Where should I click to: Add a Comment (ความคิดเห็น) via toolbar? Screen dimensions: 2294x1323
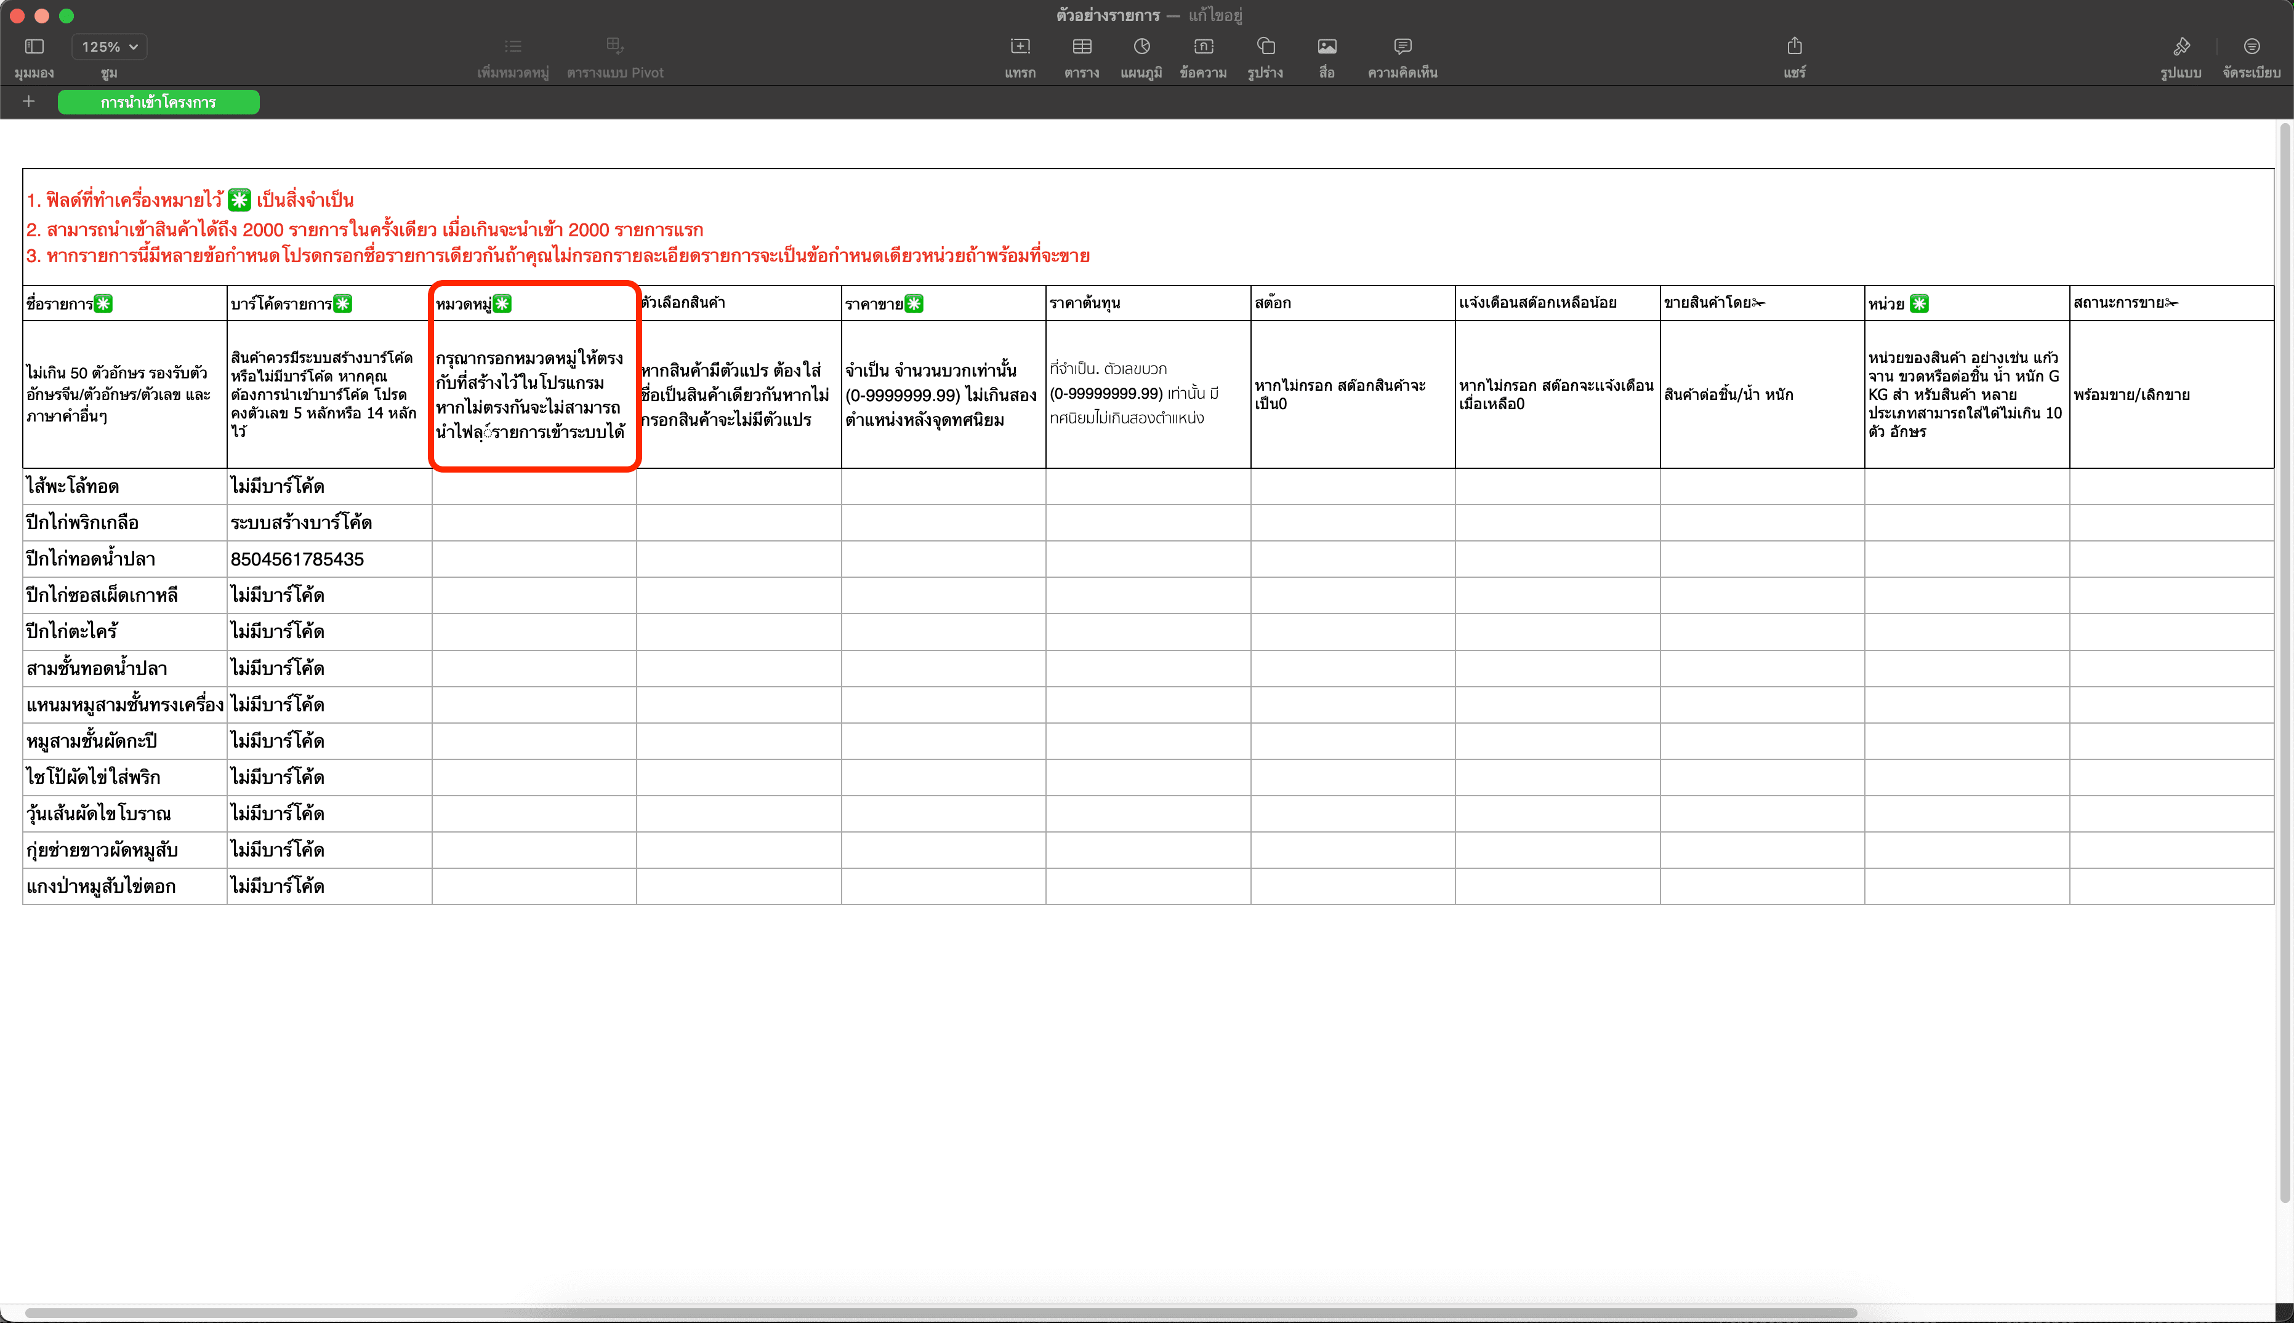coord(1403,46)
